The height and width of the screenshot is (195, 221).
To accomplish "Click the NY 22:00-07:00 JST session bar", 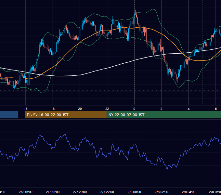I will (x=163, y=115).
